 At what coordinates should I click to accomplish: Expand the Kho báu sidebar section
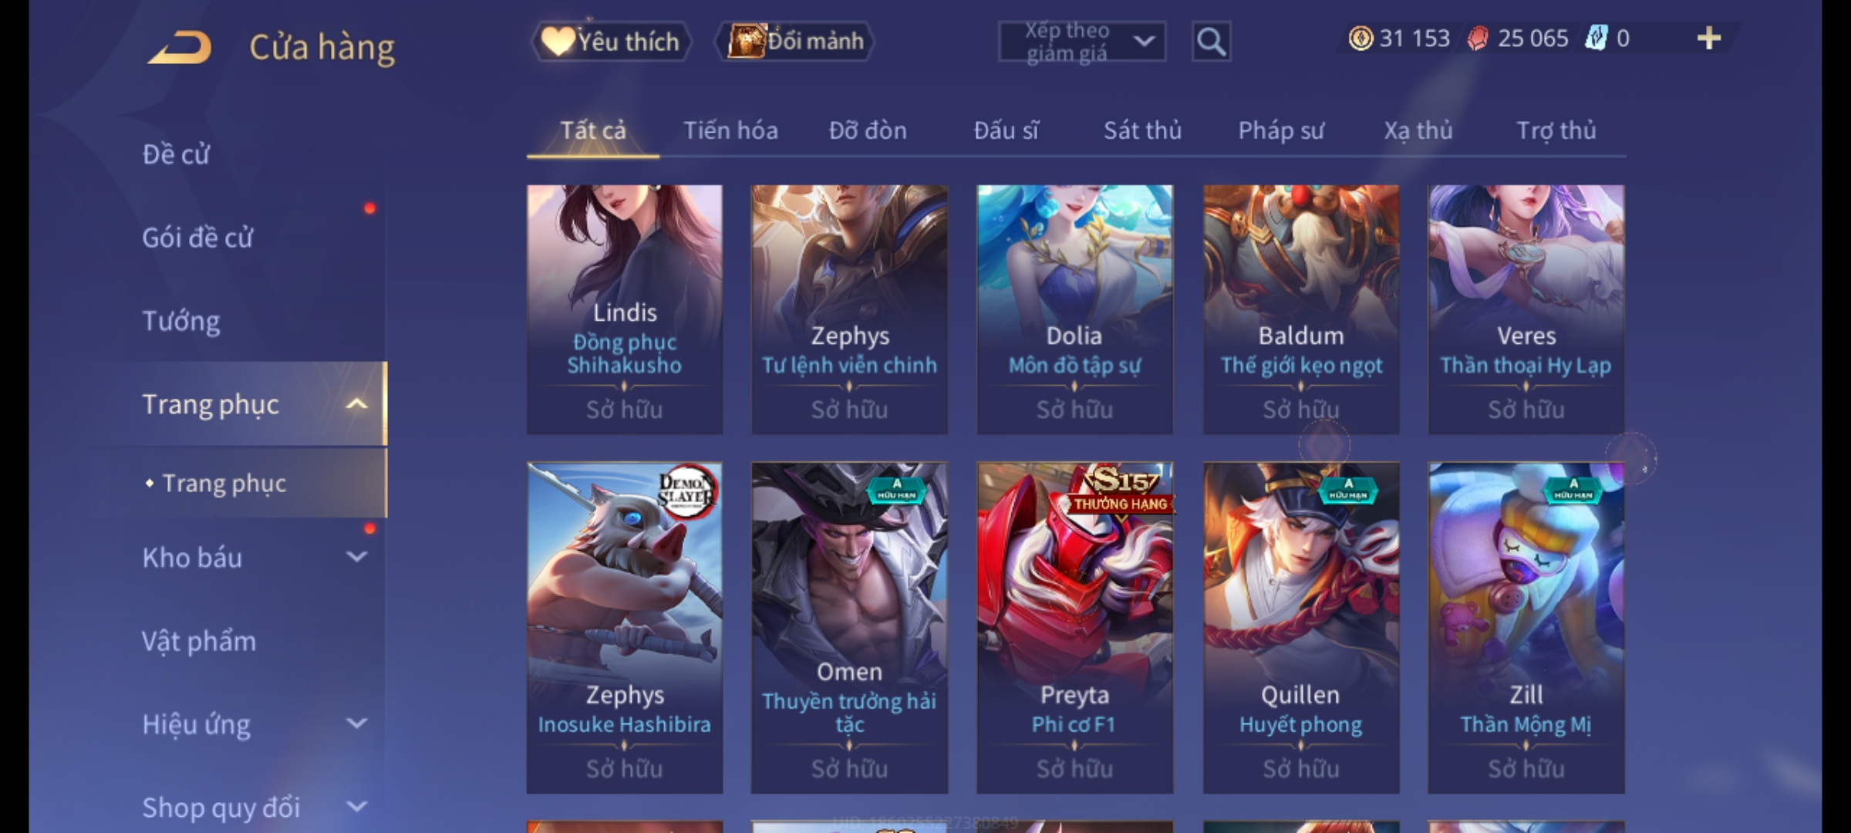(356, 557)
